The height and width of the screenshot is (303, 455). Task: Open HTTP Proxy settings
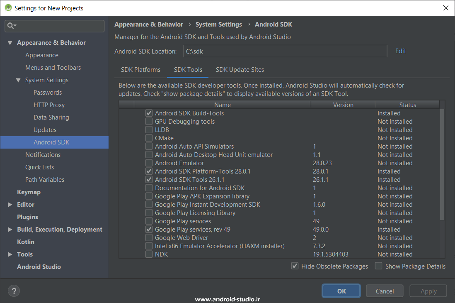(x=49, y=105)
